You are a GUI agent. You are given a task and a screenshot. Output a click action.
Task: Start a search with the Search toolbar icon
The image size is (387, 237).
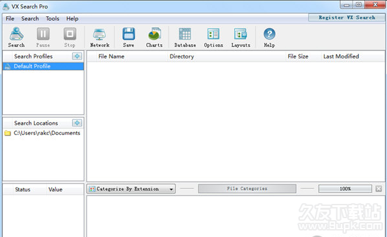(16, 37)
